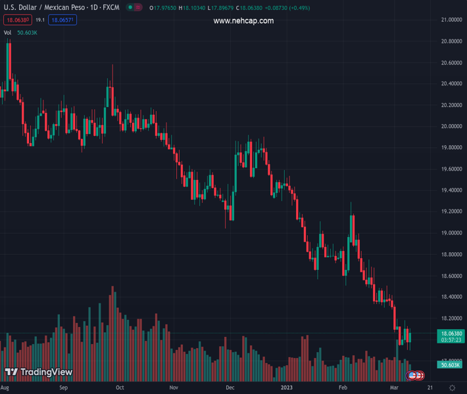Click the 21.00000 price axis label
The height and width of the screenshot is (394, 467).
[x=451, y=20]
